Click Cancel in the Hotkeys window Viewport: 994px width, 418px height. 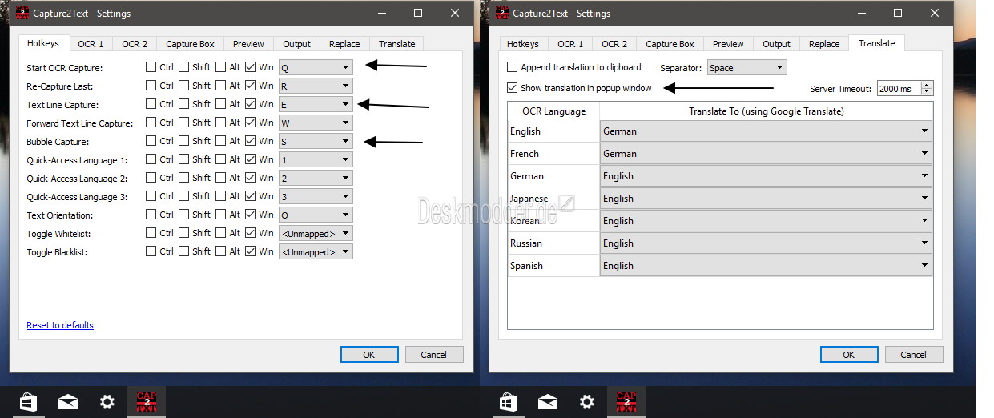point(433,354)
